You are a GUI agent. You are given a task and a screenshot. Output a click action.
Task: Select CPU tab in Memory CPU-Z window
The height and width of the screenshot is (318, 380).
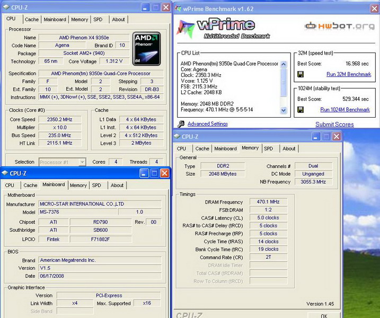click(181, 148)
